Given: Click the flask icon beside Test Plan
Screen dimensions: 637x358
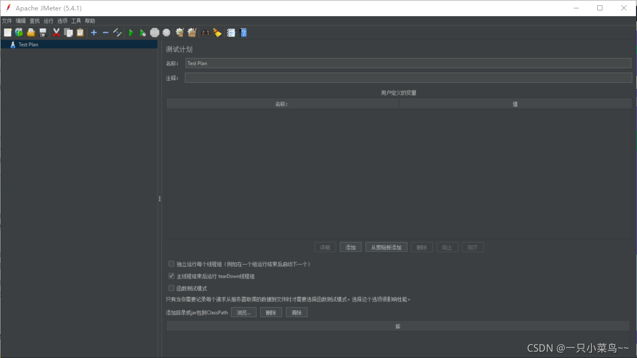Looking at the screenshot, I should 13,44.
